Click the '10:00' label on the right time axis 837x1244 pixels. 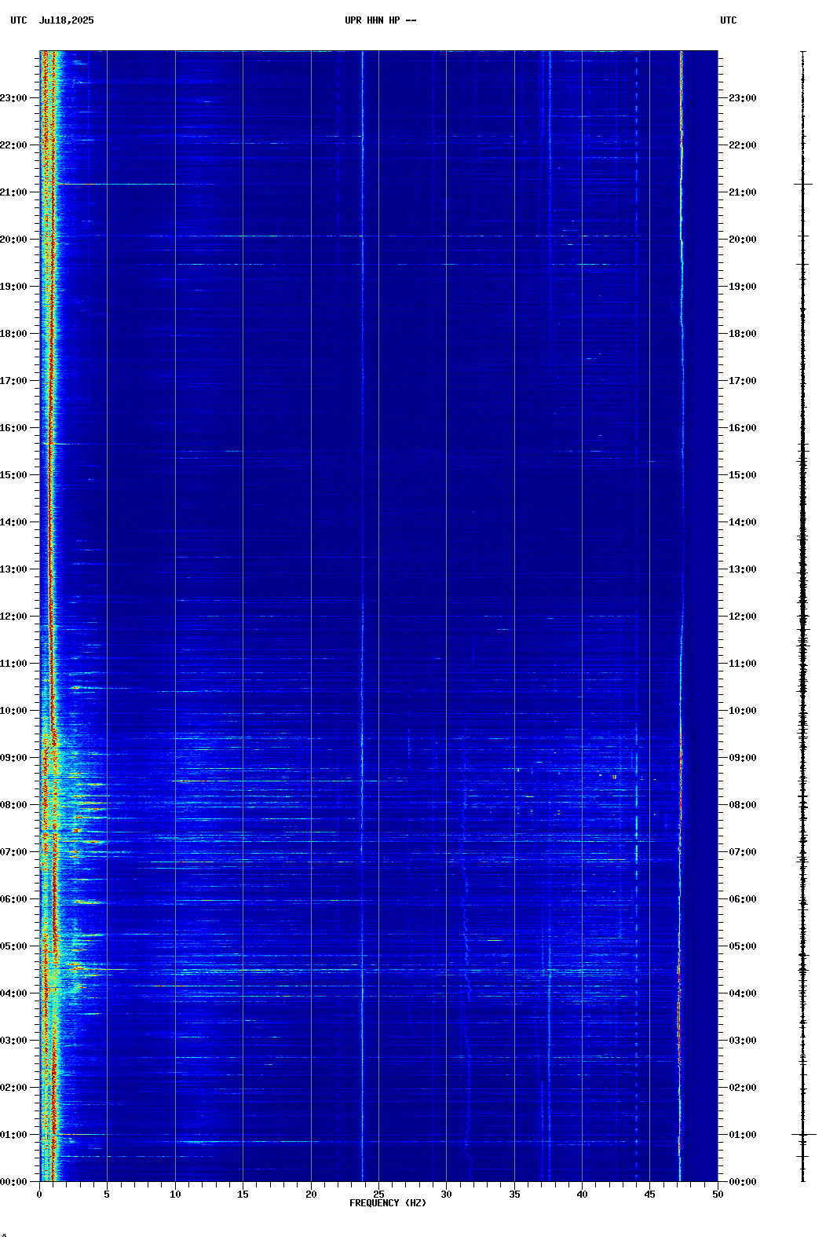(743, 711)
